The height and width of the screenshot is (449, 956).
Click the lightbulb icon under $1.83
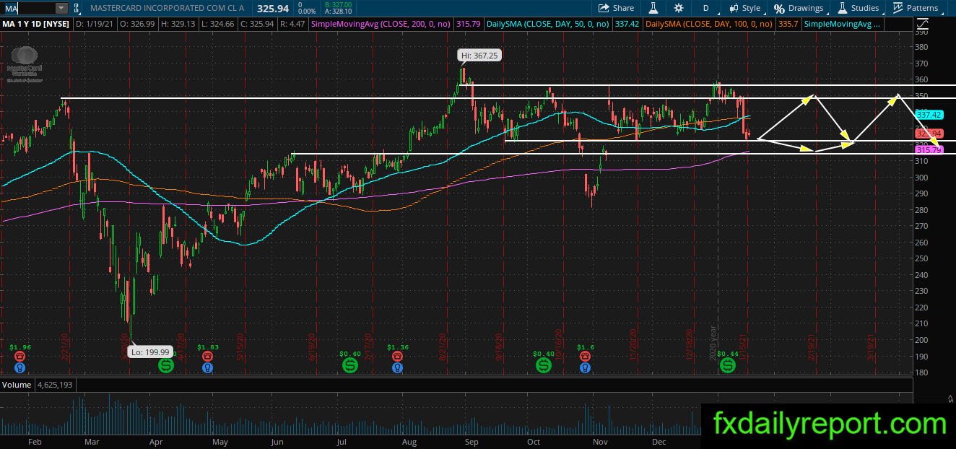pyautogui.click(x=207, y=367)
